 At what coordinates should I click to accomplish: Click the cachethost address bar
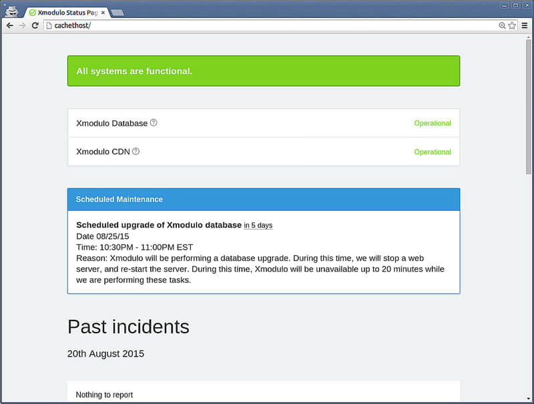(272, 25)
